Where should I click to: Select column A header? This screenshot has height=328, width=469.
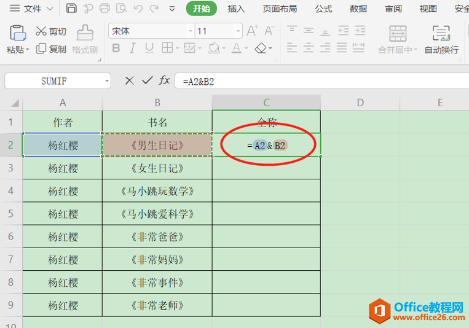click(63, 103)
